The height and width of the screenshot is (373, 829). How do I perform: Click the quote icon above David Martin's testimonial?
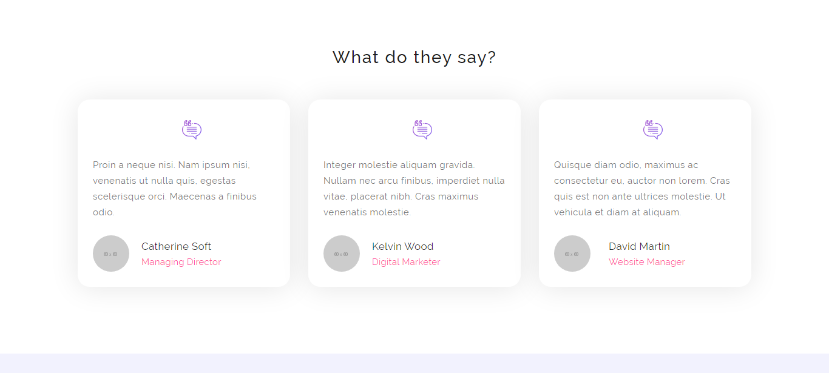click(x=653, y=130)
